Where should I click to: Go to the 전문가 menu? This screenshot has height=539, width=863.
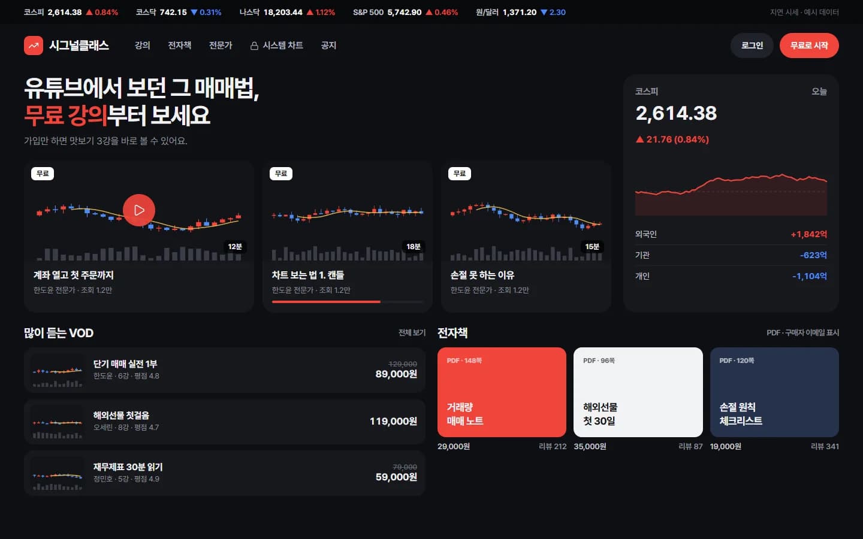(x=221, y=46)
